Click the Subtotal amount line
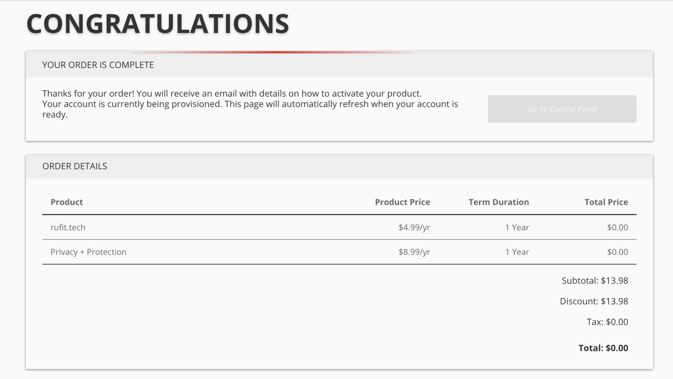 pos(595,280)
